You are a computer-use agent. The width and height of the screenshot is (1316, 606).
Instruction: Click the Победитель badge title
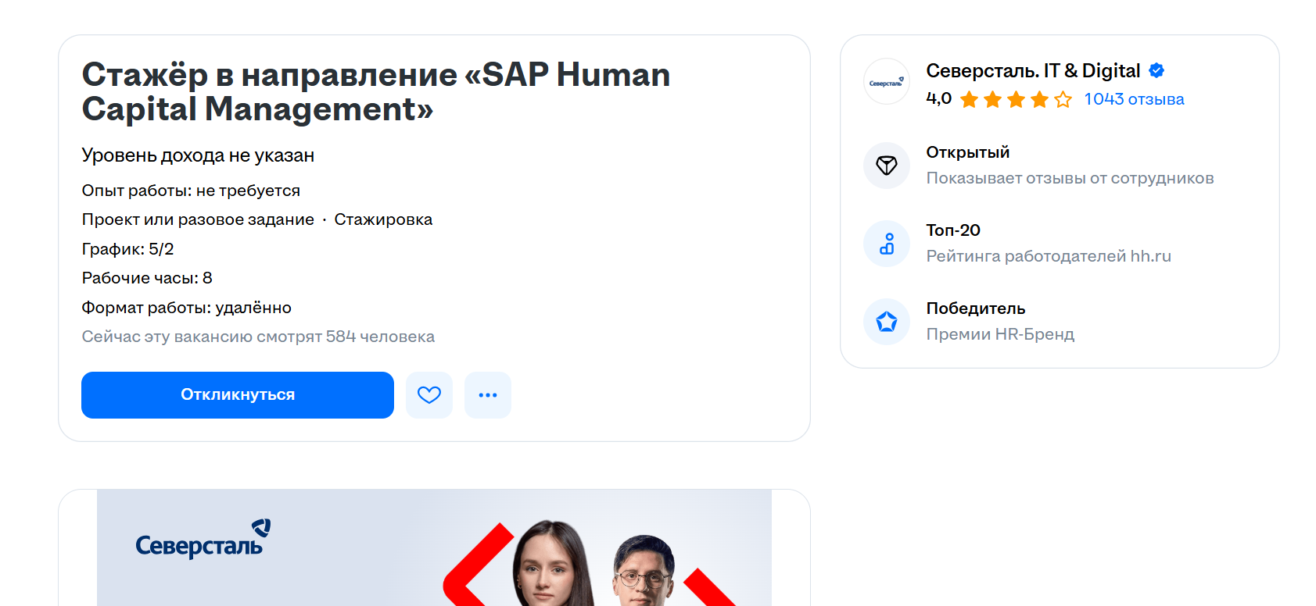point(976,308)
